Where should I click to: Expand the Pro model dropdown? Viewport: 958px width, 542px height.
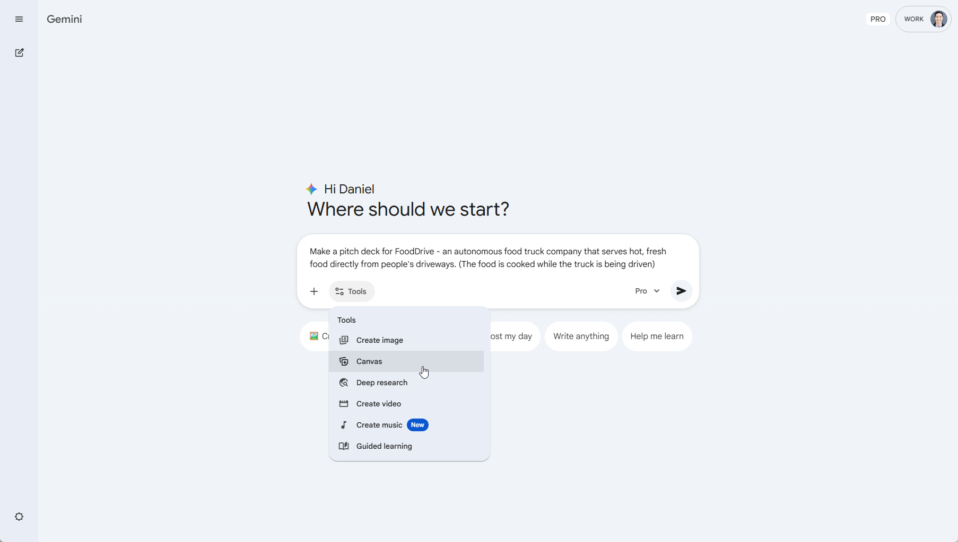pos(647,291)
